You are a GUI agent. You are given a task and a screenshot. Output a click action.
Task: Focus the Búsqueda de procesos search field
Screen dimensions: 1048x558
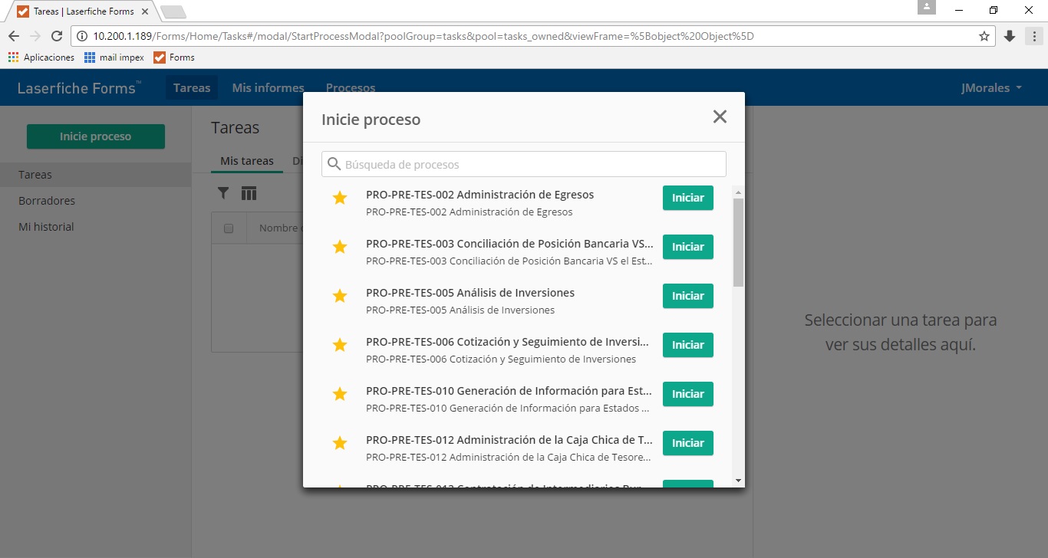tap(524, 164)
